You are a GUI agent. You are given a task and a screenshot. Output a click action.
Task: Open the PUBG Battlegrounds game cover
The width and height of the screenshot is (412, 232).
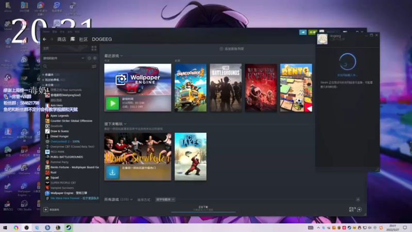point(226,88)
